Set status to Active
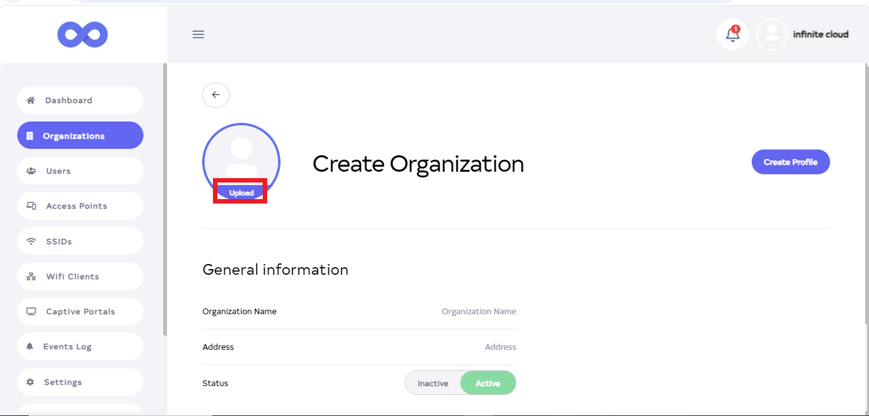Screen dimensions: 869x416 488,384
